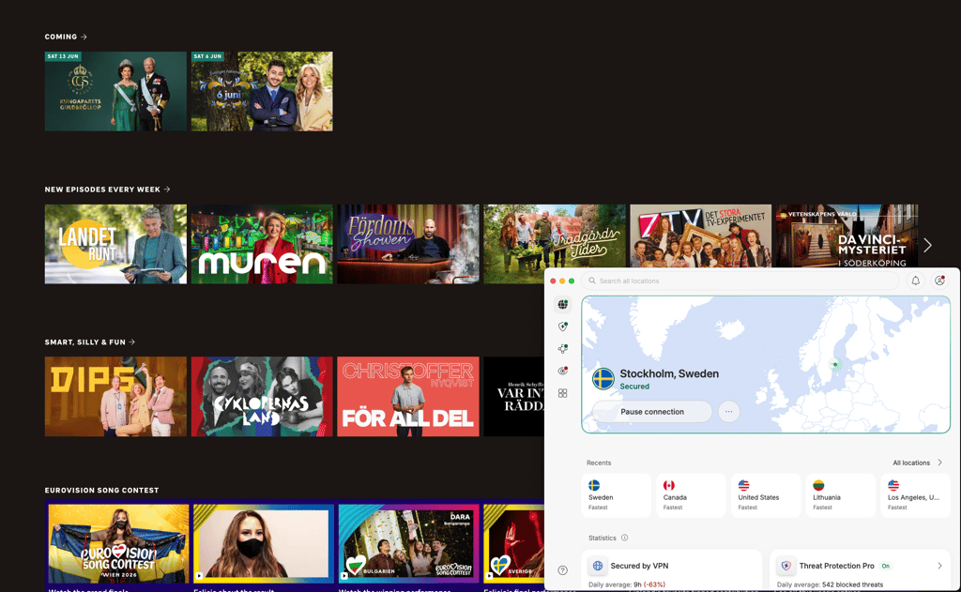
Task: Click the Secured by VPN globe icon
Action: [598, 566]
